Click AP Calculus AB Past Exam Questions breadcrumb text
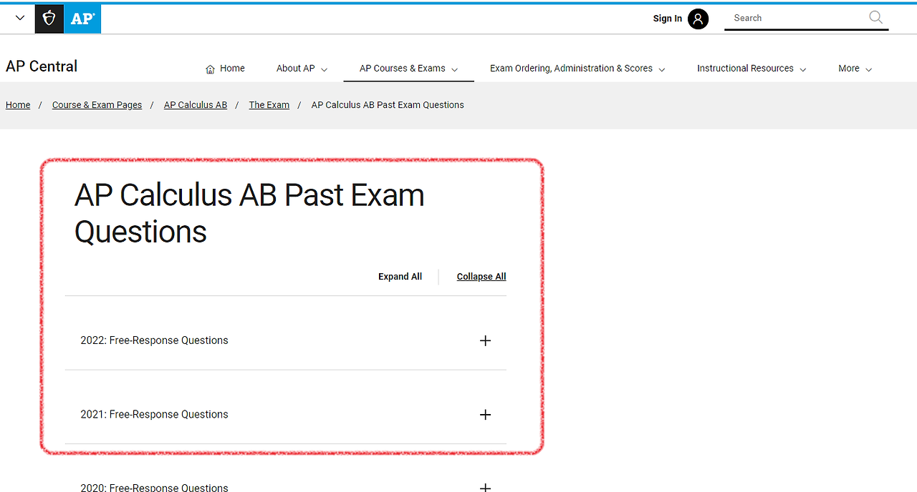The height and width of the screenshot is (492, 917). coord(388,105)
